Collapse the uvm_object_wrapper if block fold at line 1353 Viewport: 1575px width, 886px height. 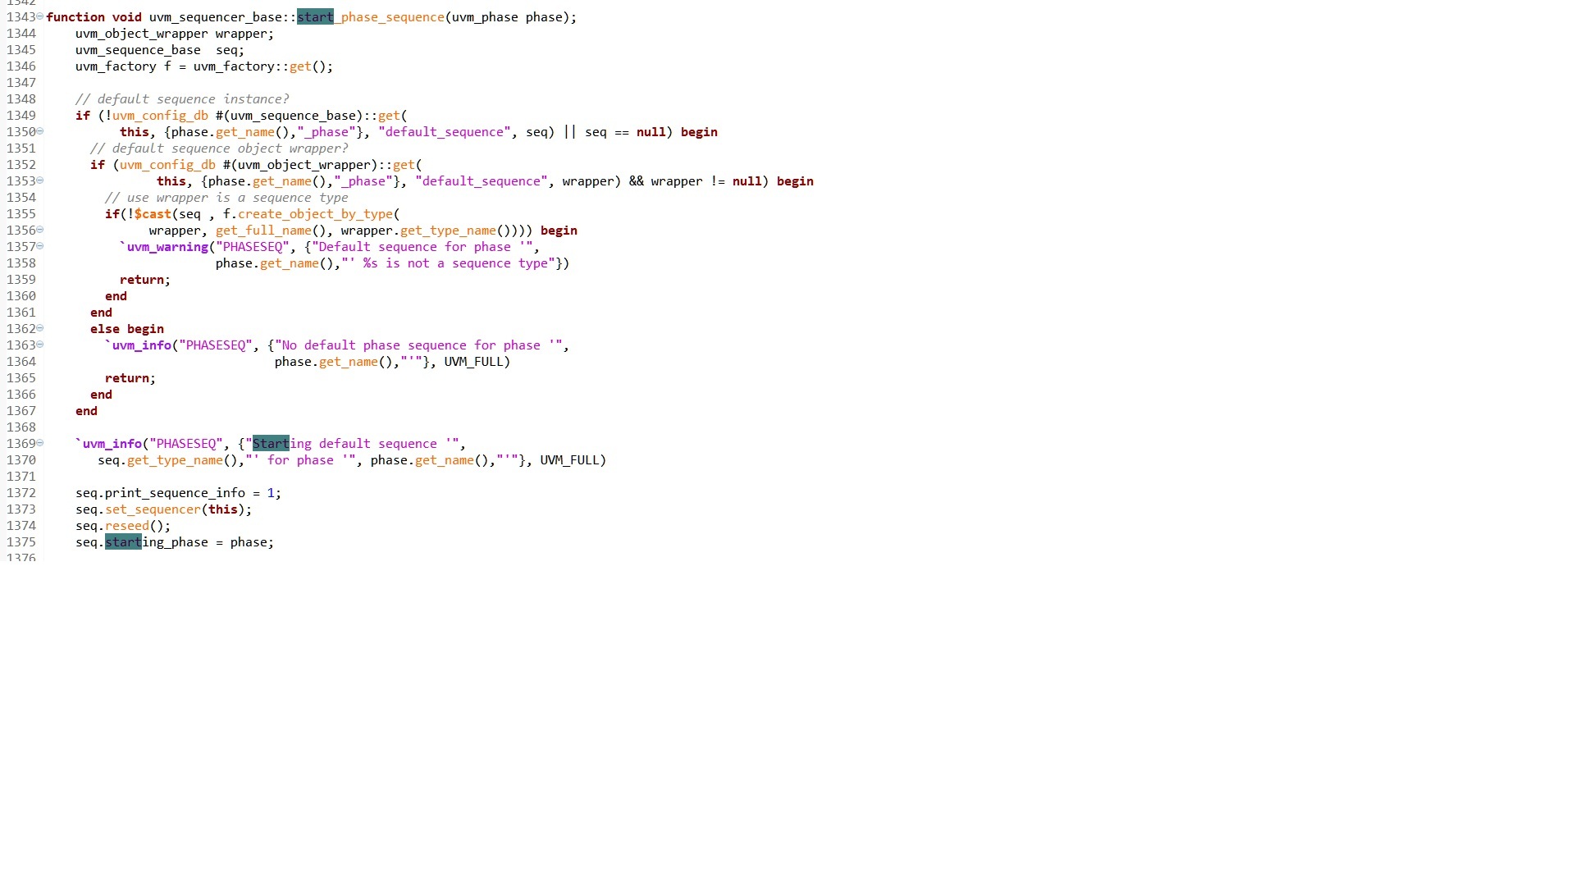click(40, 181)
